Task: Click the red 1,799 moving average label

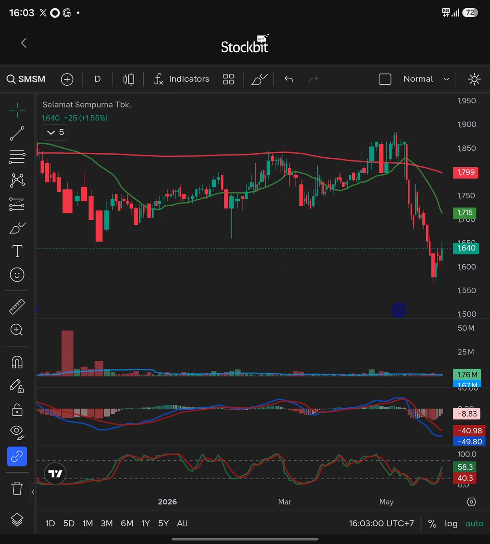Action: coord(466,172)
